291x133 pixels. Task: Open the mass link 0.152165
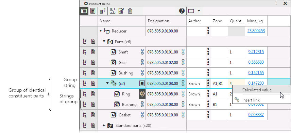[256, 73]
